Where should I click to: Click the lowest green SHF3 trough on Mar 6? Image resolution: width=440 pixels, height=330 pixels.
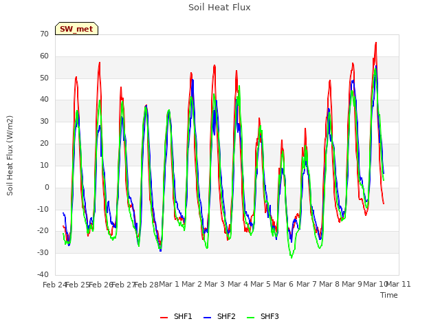click(291, 257)
